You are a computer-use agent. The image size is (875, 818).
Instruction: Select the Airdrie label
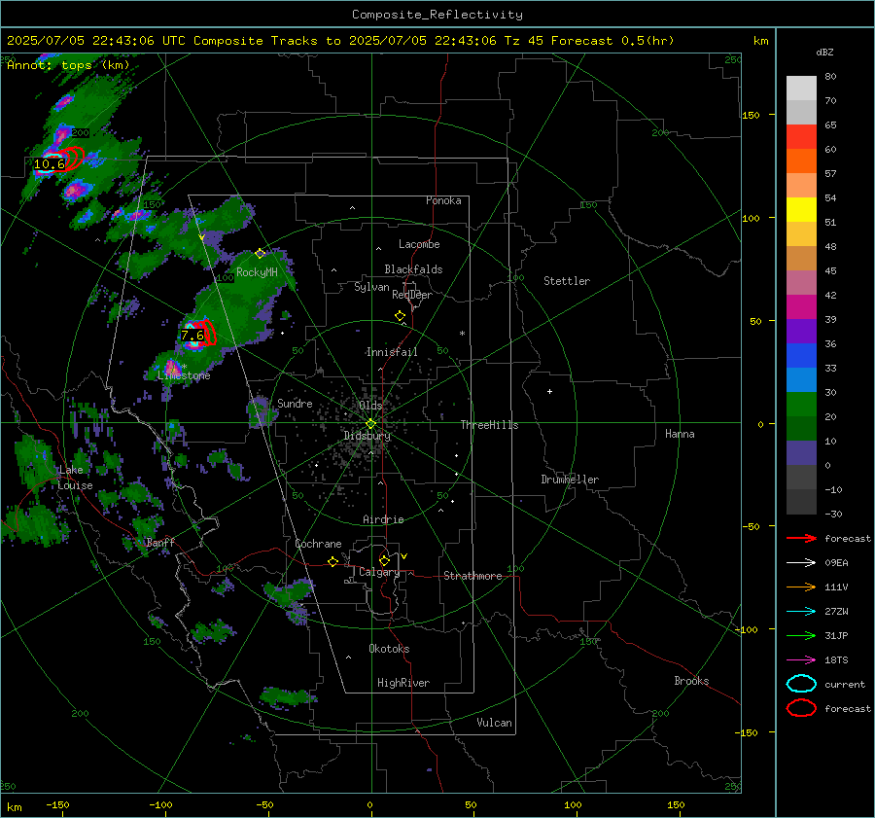click(x=383, y=519)
